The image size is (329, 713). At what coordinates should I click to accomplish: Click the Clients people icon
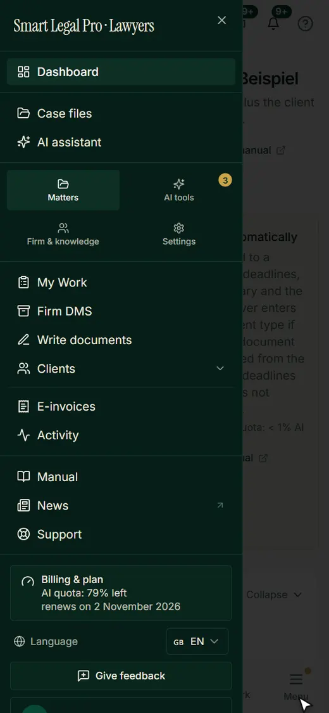pos(23,368)
